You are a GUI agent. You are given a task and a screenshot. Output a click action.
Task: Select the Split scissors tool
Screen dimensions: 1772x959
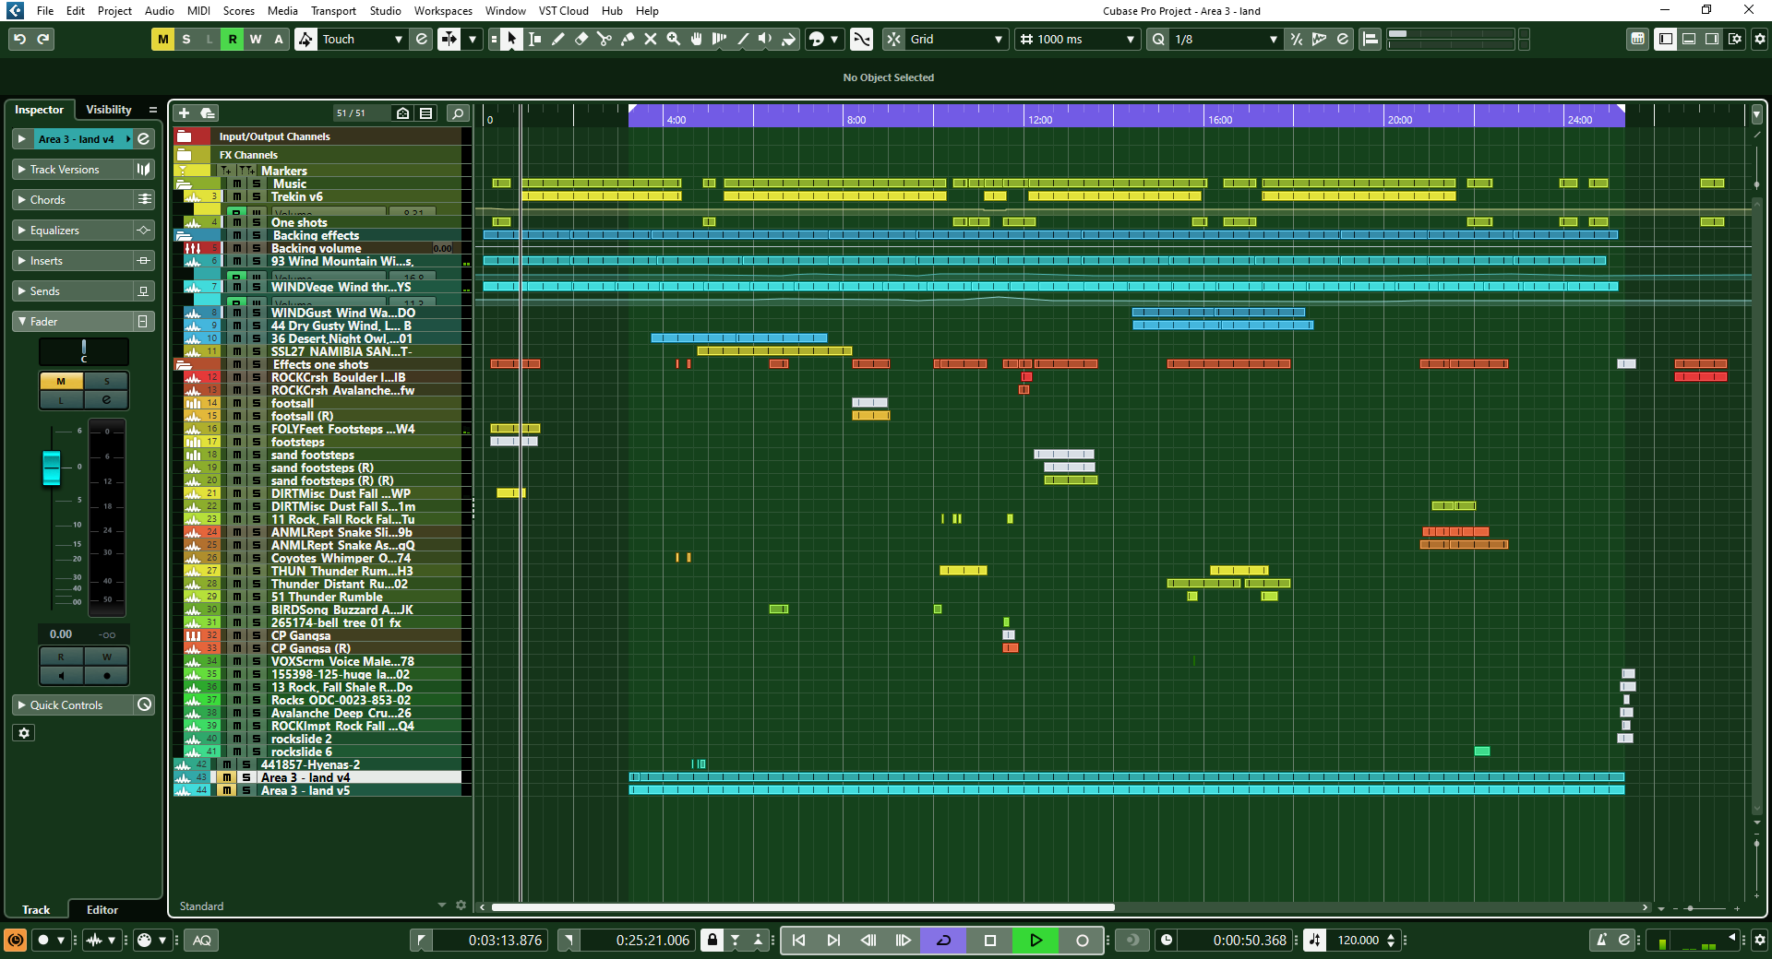click(x=605, y=39)
